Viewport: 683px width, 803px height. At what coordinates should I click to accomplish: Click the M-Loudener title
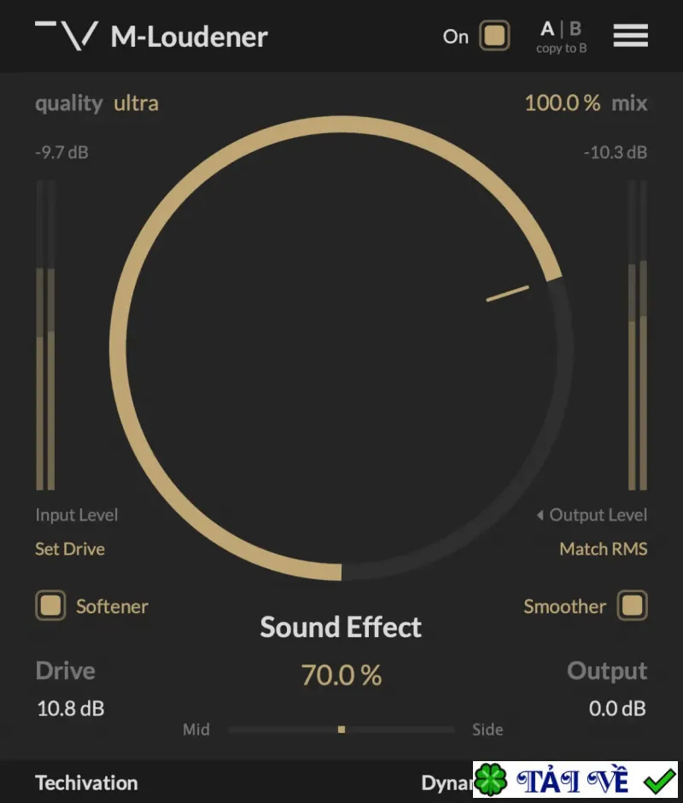pyautogui.click(x=190, y=37)
